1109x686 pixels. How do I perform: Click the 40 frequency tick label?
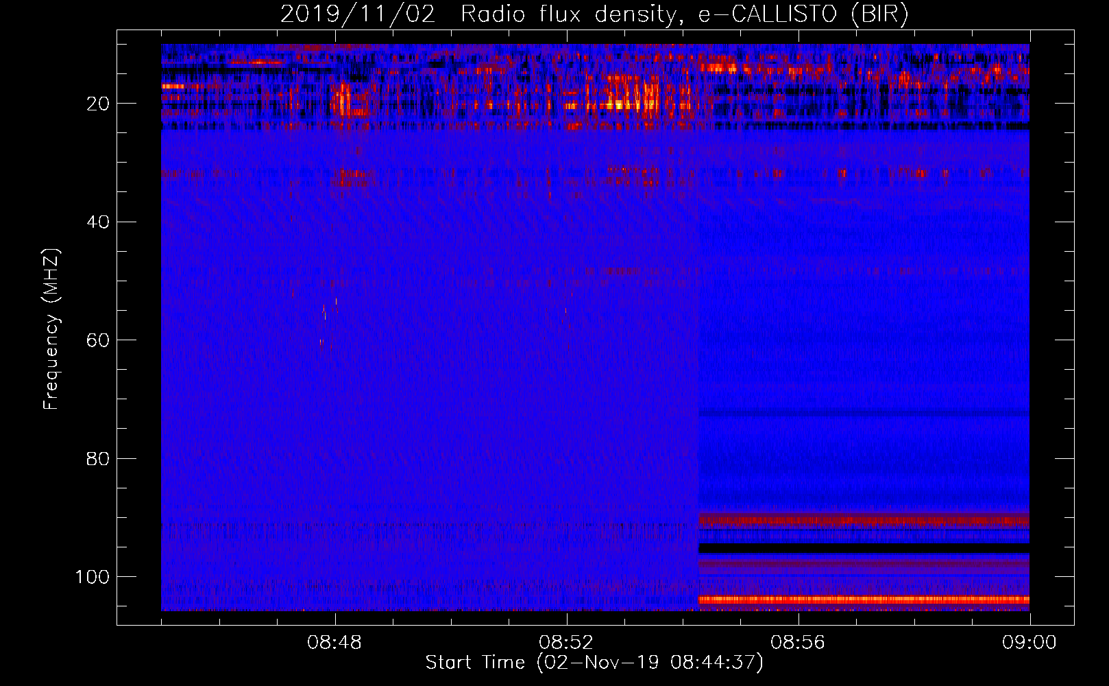tap(98, 222)
